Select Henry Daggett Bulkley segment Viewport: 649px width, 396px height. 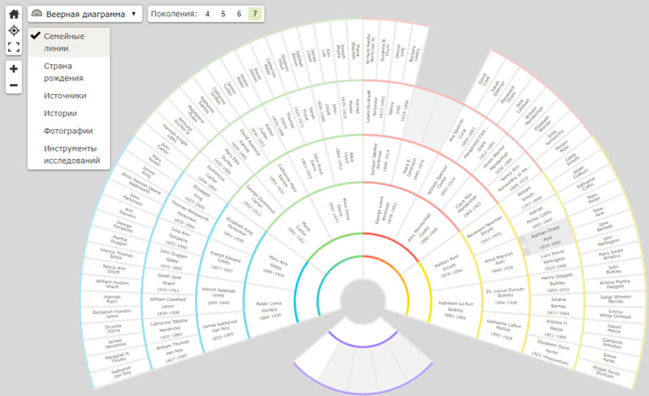[557, 282]
